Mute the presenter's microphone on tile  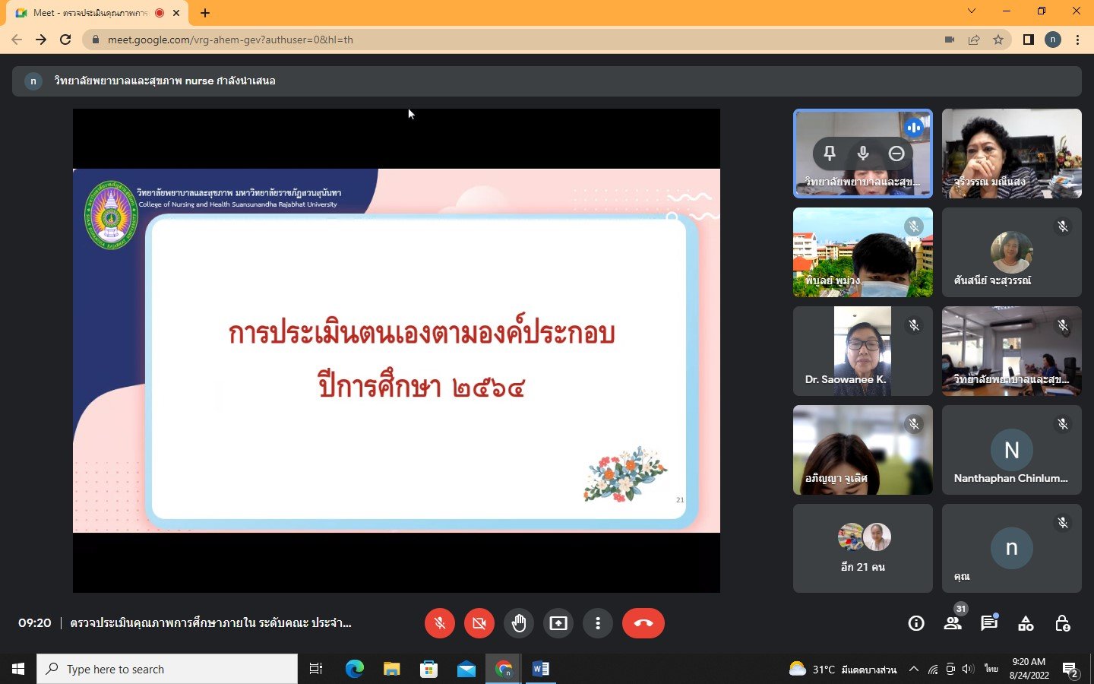tap(863, 154)
